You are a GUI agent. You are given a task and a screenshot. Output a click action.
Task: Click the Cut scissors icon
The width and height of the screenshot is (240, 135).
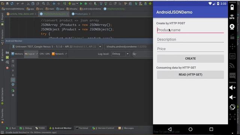coord(28,3)
